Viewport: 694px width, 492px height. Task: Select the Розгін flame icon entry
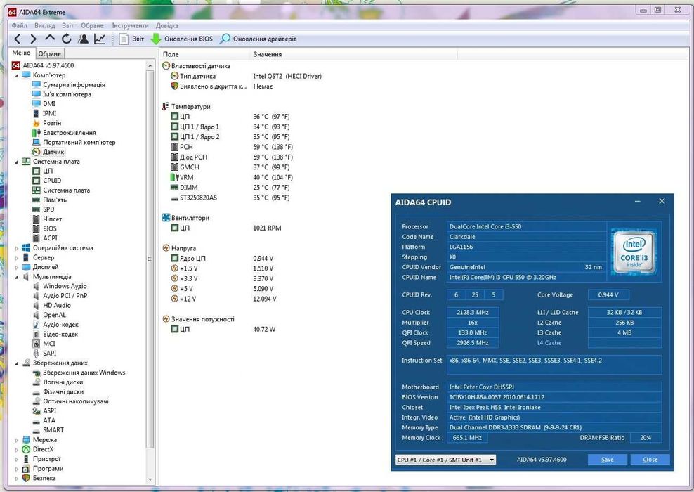[47, 123]
